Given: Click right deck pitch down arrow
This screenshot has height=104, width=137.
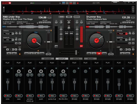Looking at the screenshot, I should coord(109,54).
